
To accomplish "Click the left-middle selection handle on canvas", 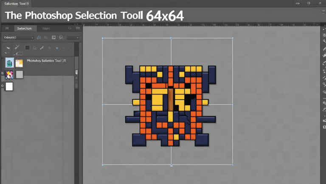I will 102,105.
